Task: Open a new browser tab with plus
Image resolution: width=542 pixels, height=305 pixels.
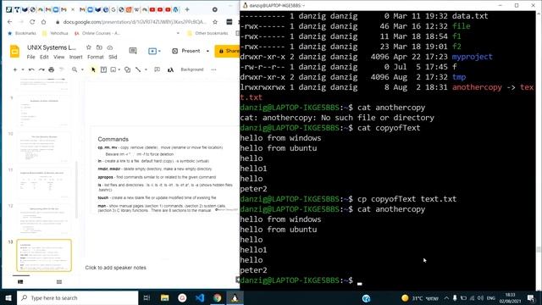Action: click(187, 9)
